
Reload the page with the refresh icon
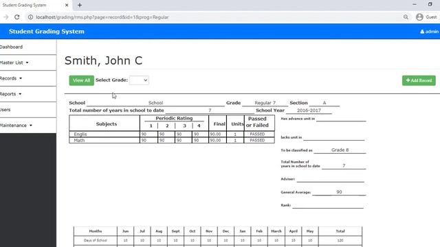tap(16, 17)
